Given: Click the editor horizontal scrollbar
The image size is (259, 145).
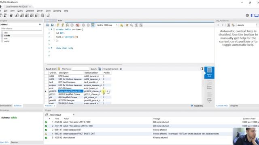Looking at the screenshot, I should (85, 64).
